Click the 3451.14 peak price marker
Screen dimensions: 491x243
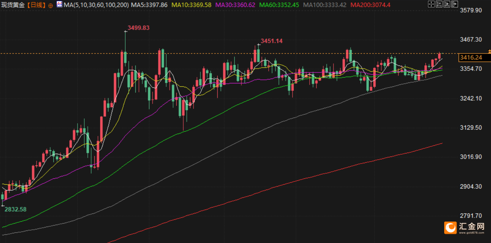(271, 41)
